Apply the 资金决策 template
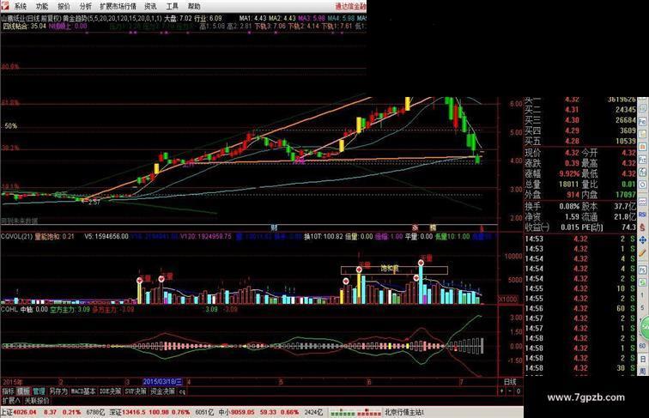 tap(162, 391)
